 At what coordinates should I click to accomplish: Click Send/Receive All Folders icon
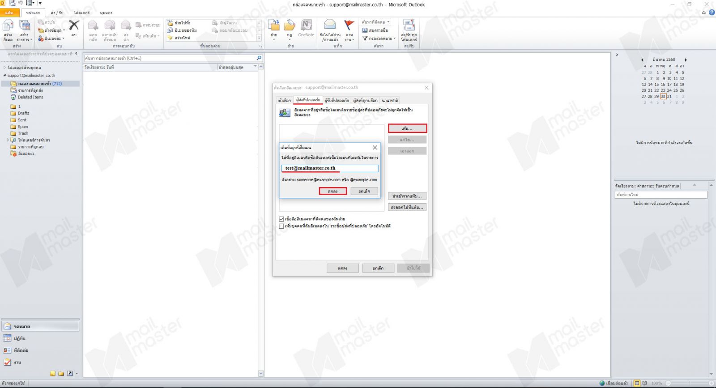click(x=409, y=25)
